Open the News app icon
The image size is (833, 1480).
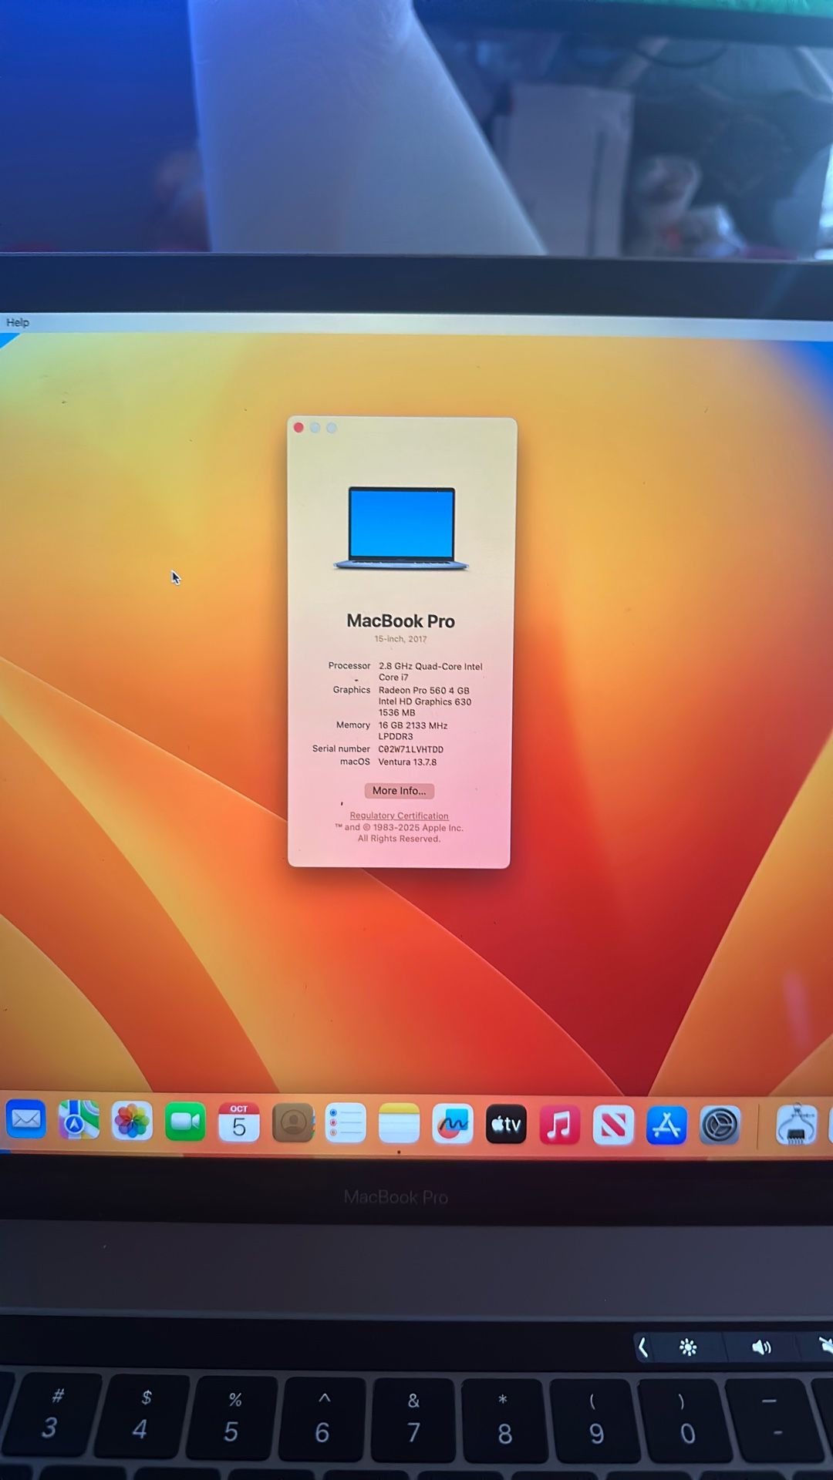[x=613, y=1125]
